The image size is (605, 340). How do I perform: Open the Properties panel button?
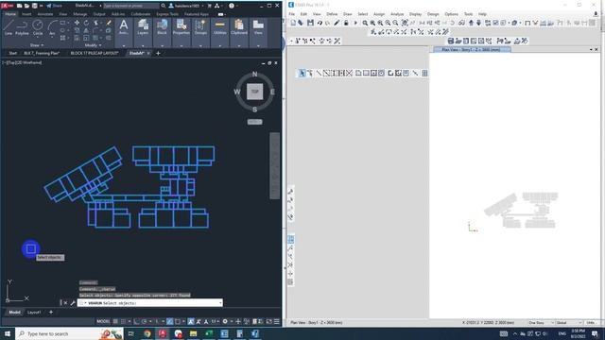[181, 27]
